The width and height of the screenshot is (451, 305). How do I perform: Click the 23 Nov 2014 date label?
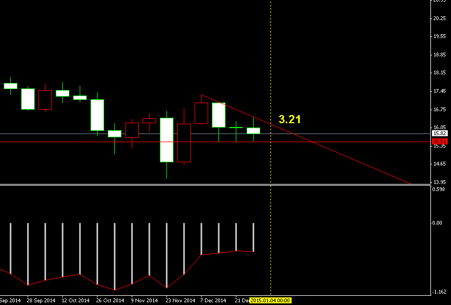180,300
